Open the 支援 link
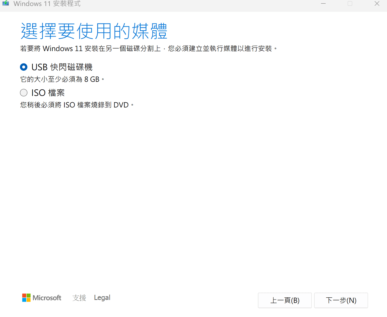Image resolution: width=387 pixels, height=317 pixels. (79, 298)
